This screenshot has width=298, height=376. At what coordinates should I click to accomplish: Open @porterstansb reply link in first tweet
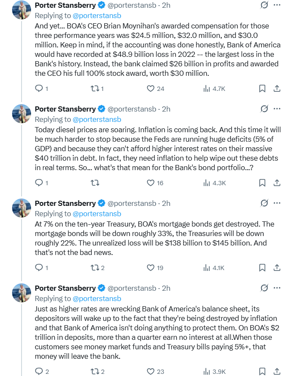pos(97,16)
